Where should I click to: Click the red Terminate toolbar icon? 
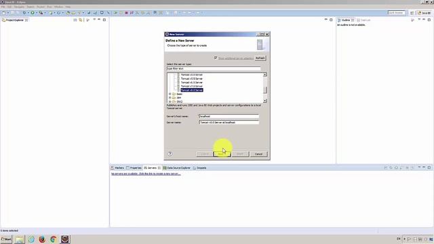click(x=126, y=13)
